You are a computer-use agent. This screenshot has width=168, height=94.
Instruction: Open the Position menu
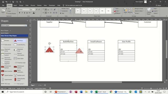pos(130,11)
